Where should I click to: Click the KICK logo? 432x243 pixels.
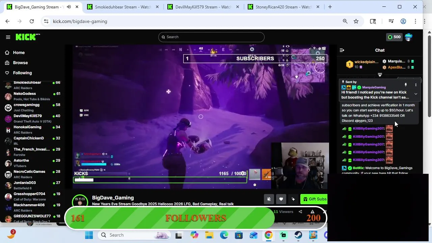[28, 37]
